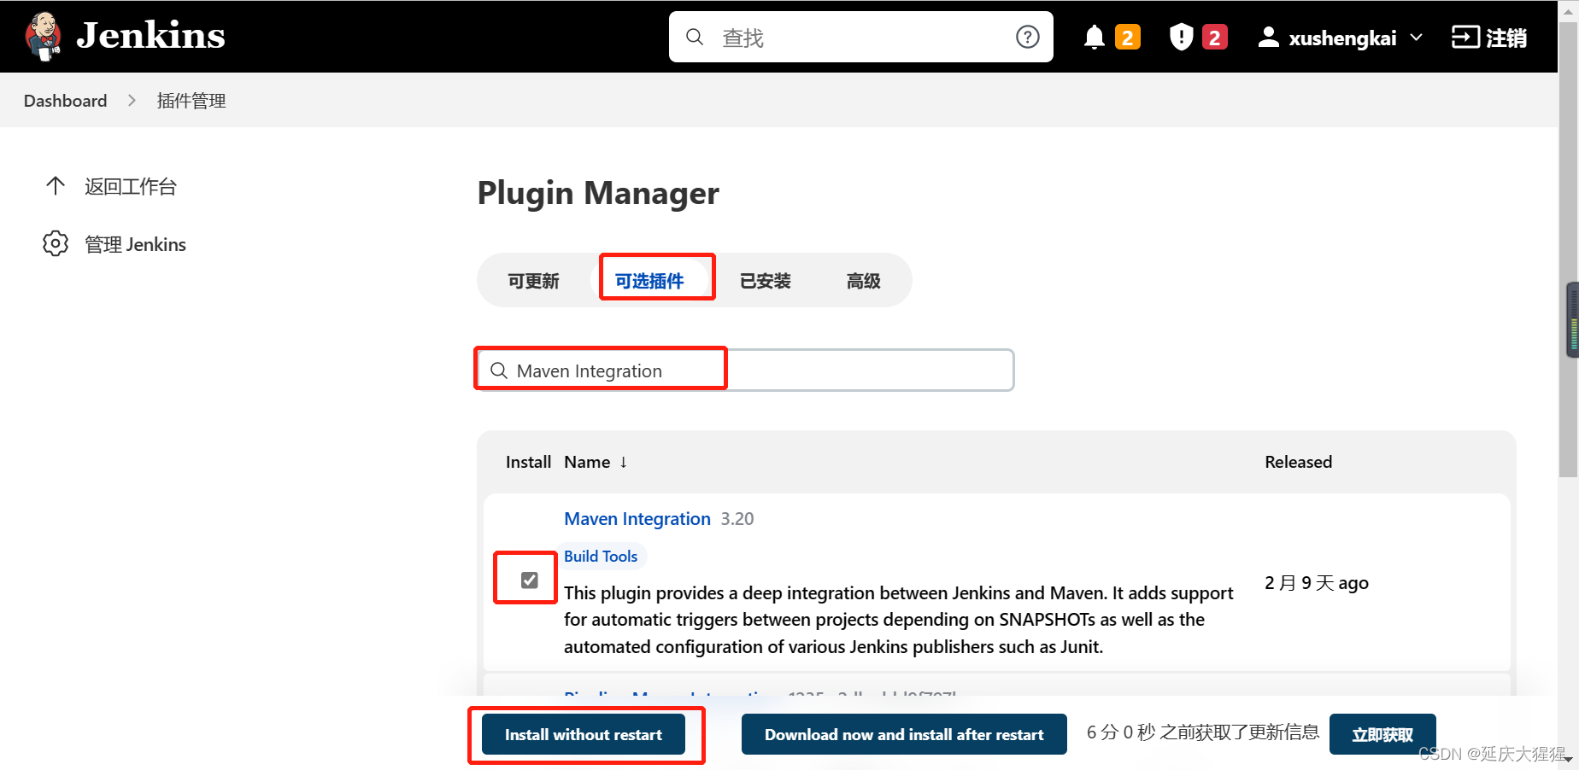Sort plugins by Name column header
This screenshot has width=1579, height=770.
tap(587, 462)
